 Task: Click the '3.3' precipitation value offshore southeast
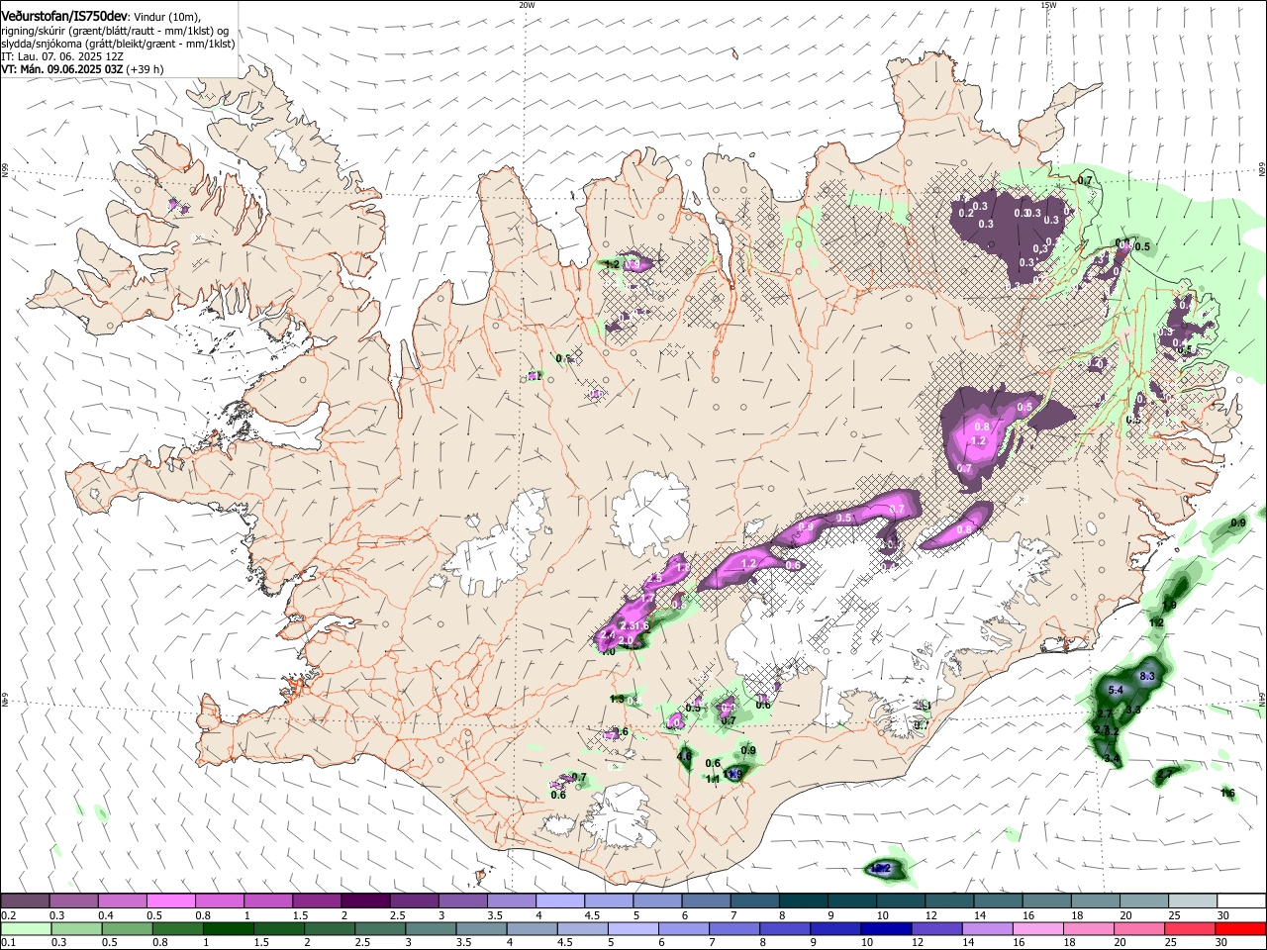pyautogui.click(x=1134, y=710)
